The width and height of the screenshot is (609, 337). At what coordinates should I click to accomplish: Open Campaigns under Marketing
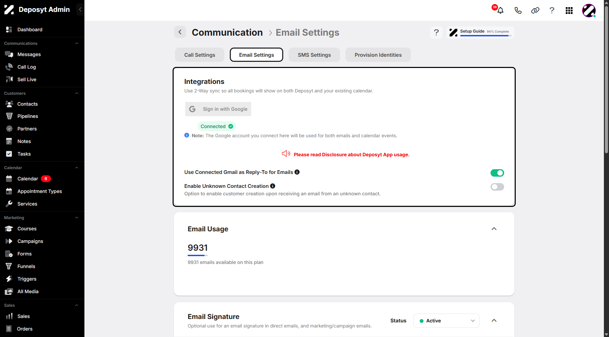30,241
